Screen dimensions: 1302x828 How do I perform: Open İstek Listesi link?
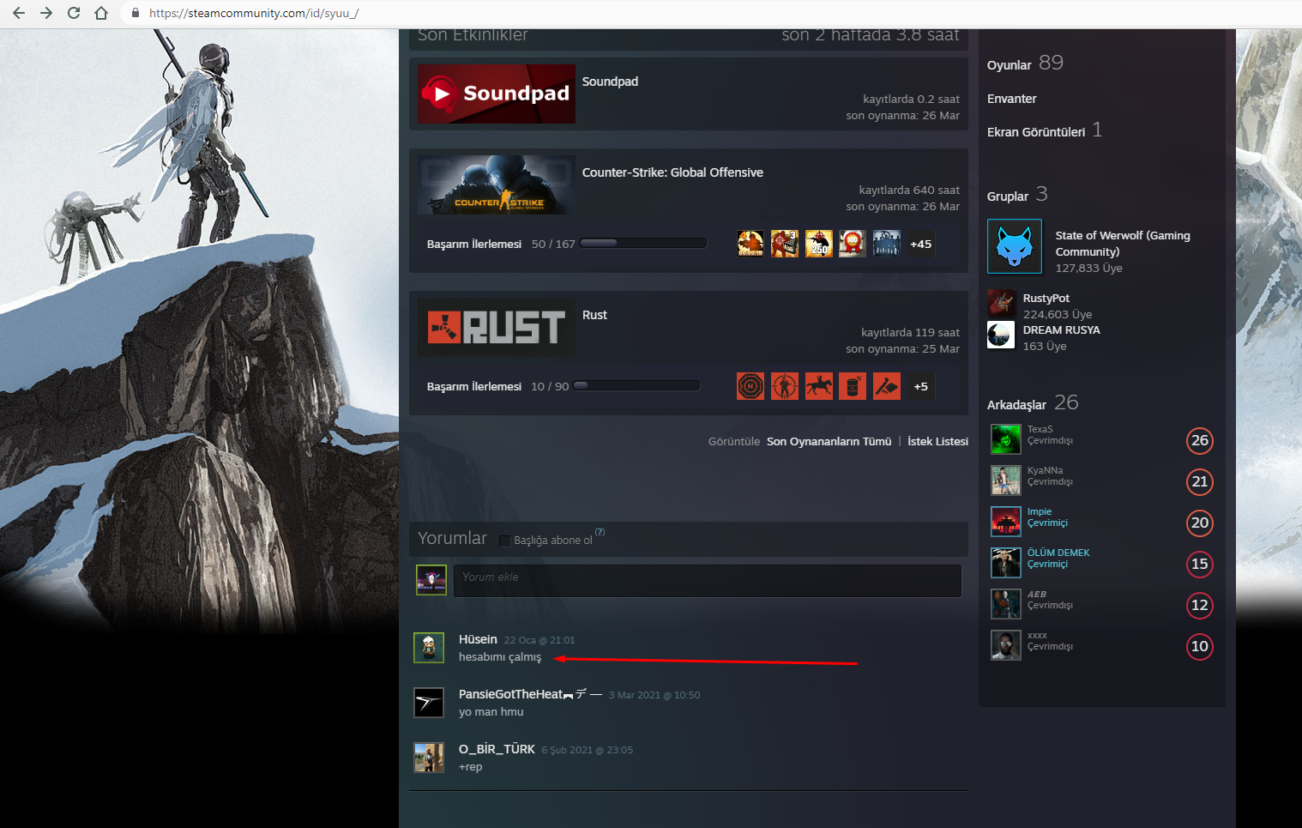(x=937, y=442)
